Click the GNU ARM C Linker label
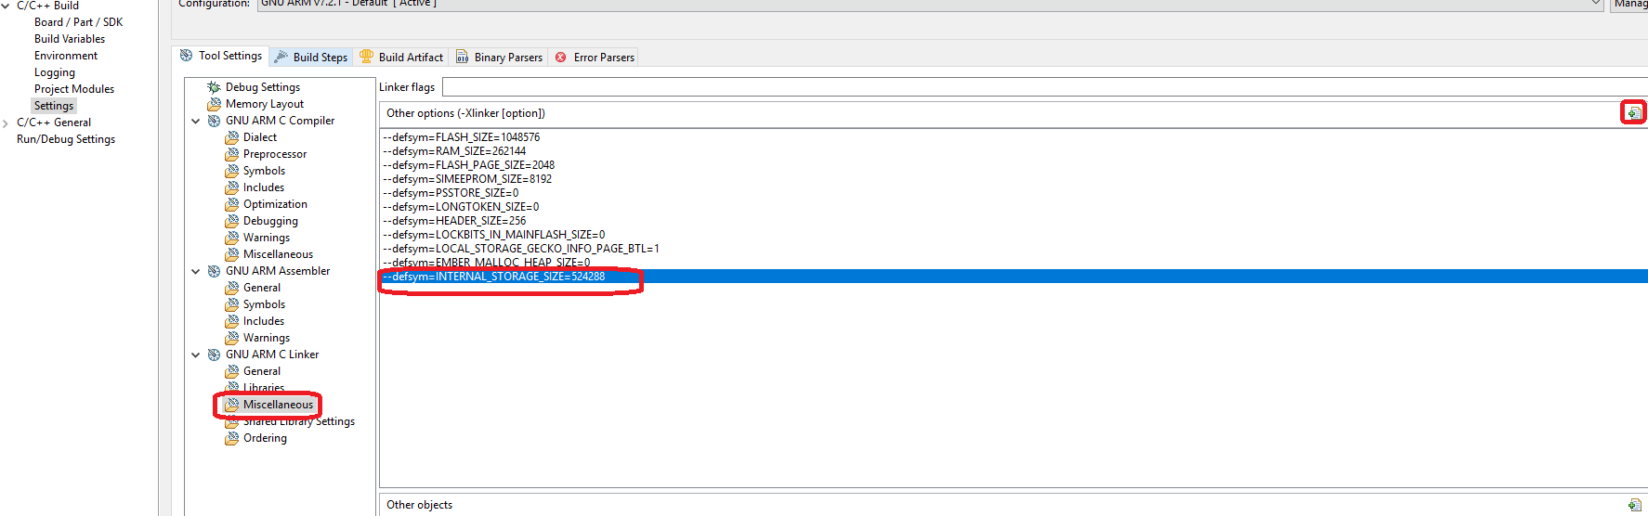This screenshot has width=1648, height=516. coord(272,355)
